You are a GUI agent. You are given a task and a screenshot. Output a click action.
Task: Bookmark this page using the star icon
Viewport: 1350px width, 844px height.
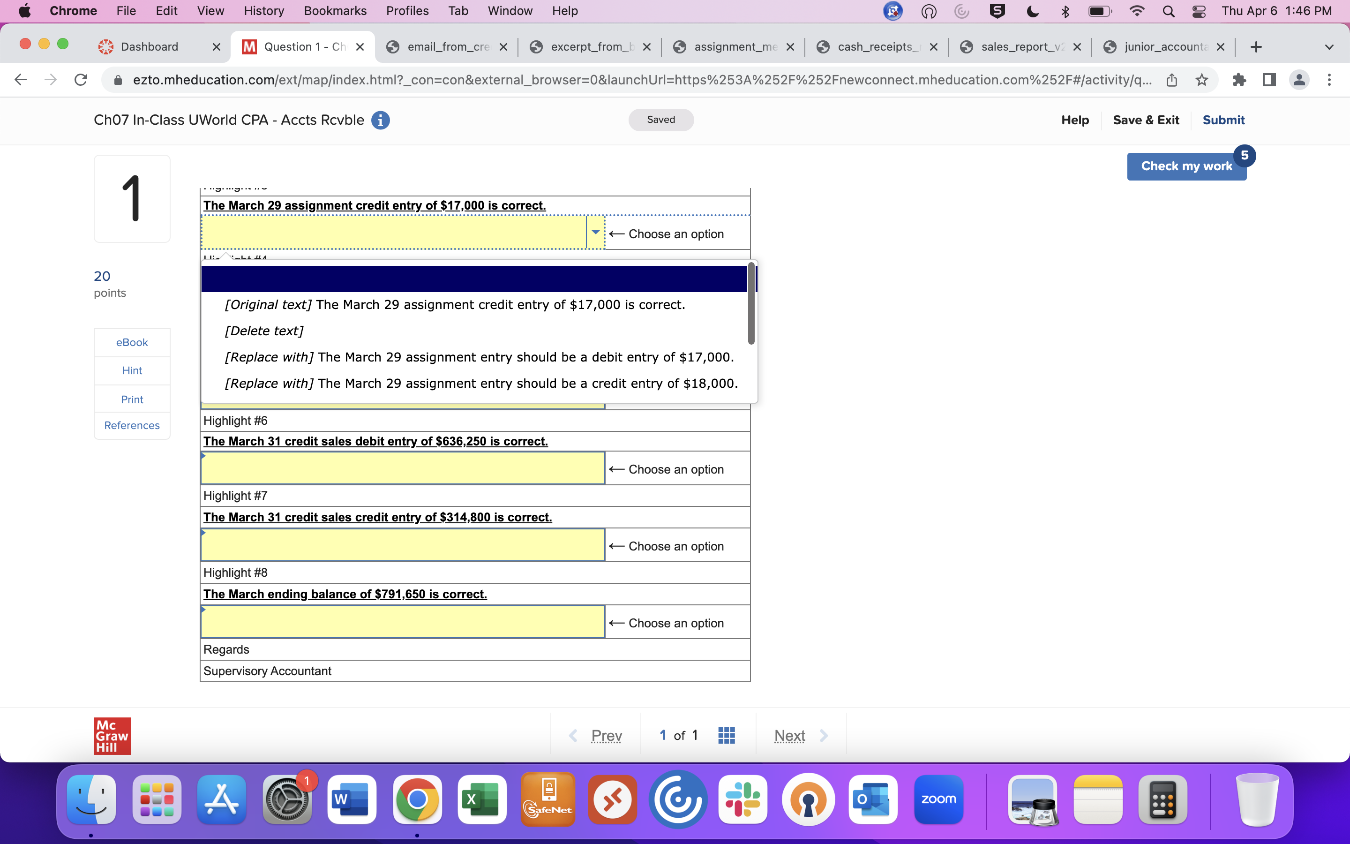[1201, 80]
